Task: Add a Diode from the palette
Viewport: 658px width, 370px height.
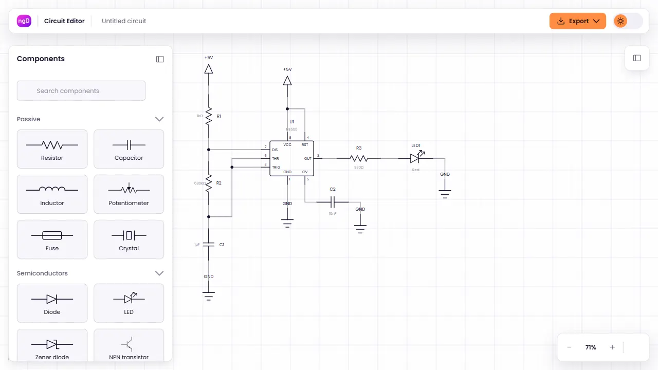Action: click(52, 303)
